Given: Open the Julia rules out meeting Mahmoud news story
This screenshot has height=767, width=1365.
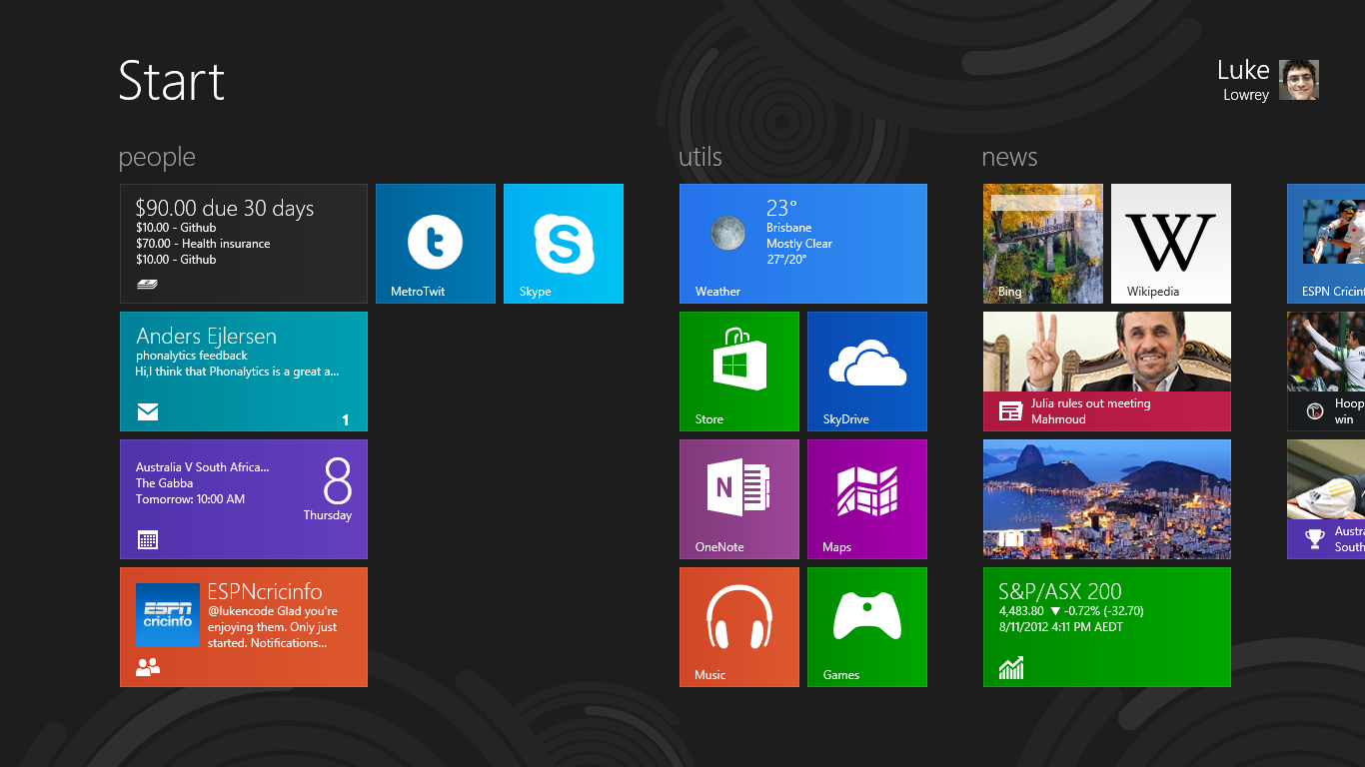Looking at the screenshot, I should click(1106, 371).
